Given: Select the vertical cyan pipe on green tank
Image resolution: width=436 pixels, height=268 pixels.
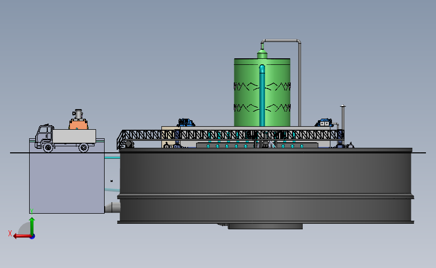Looking at the screenshot, I should 262,96.
